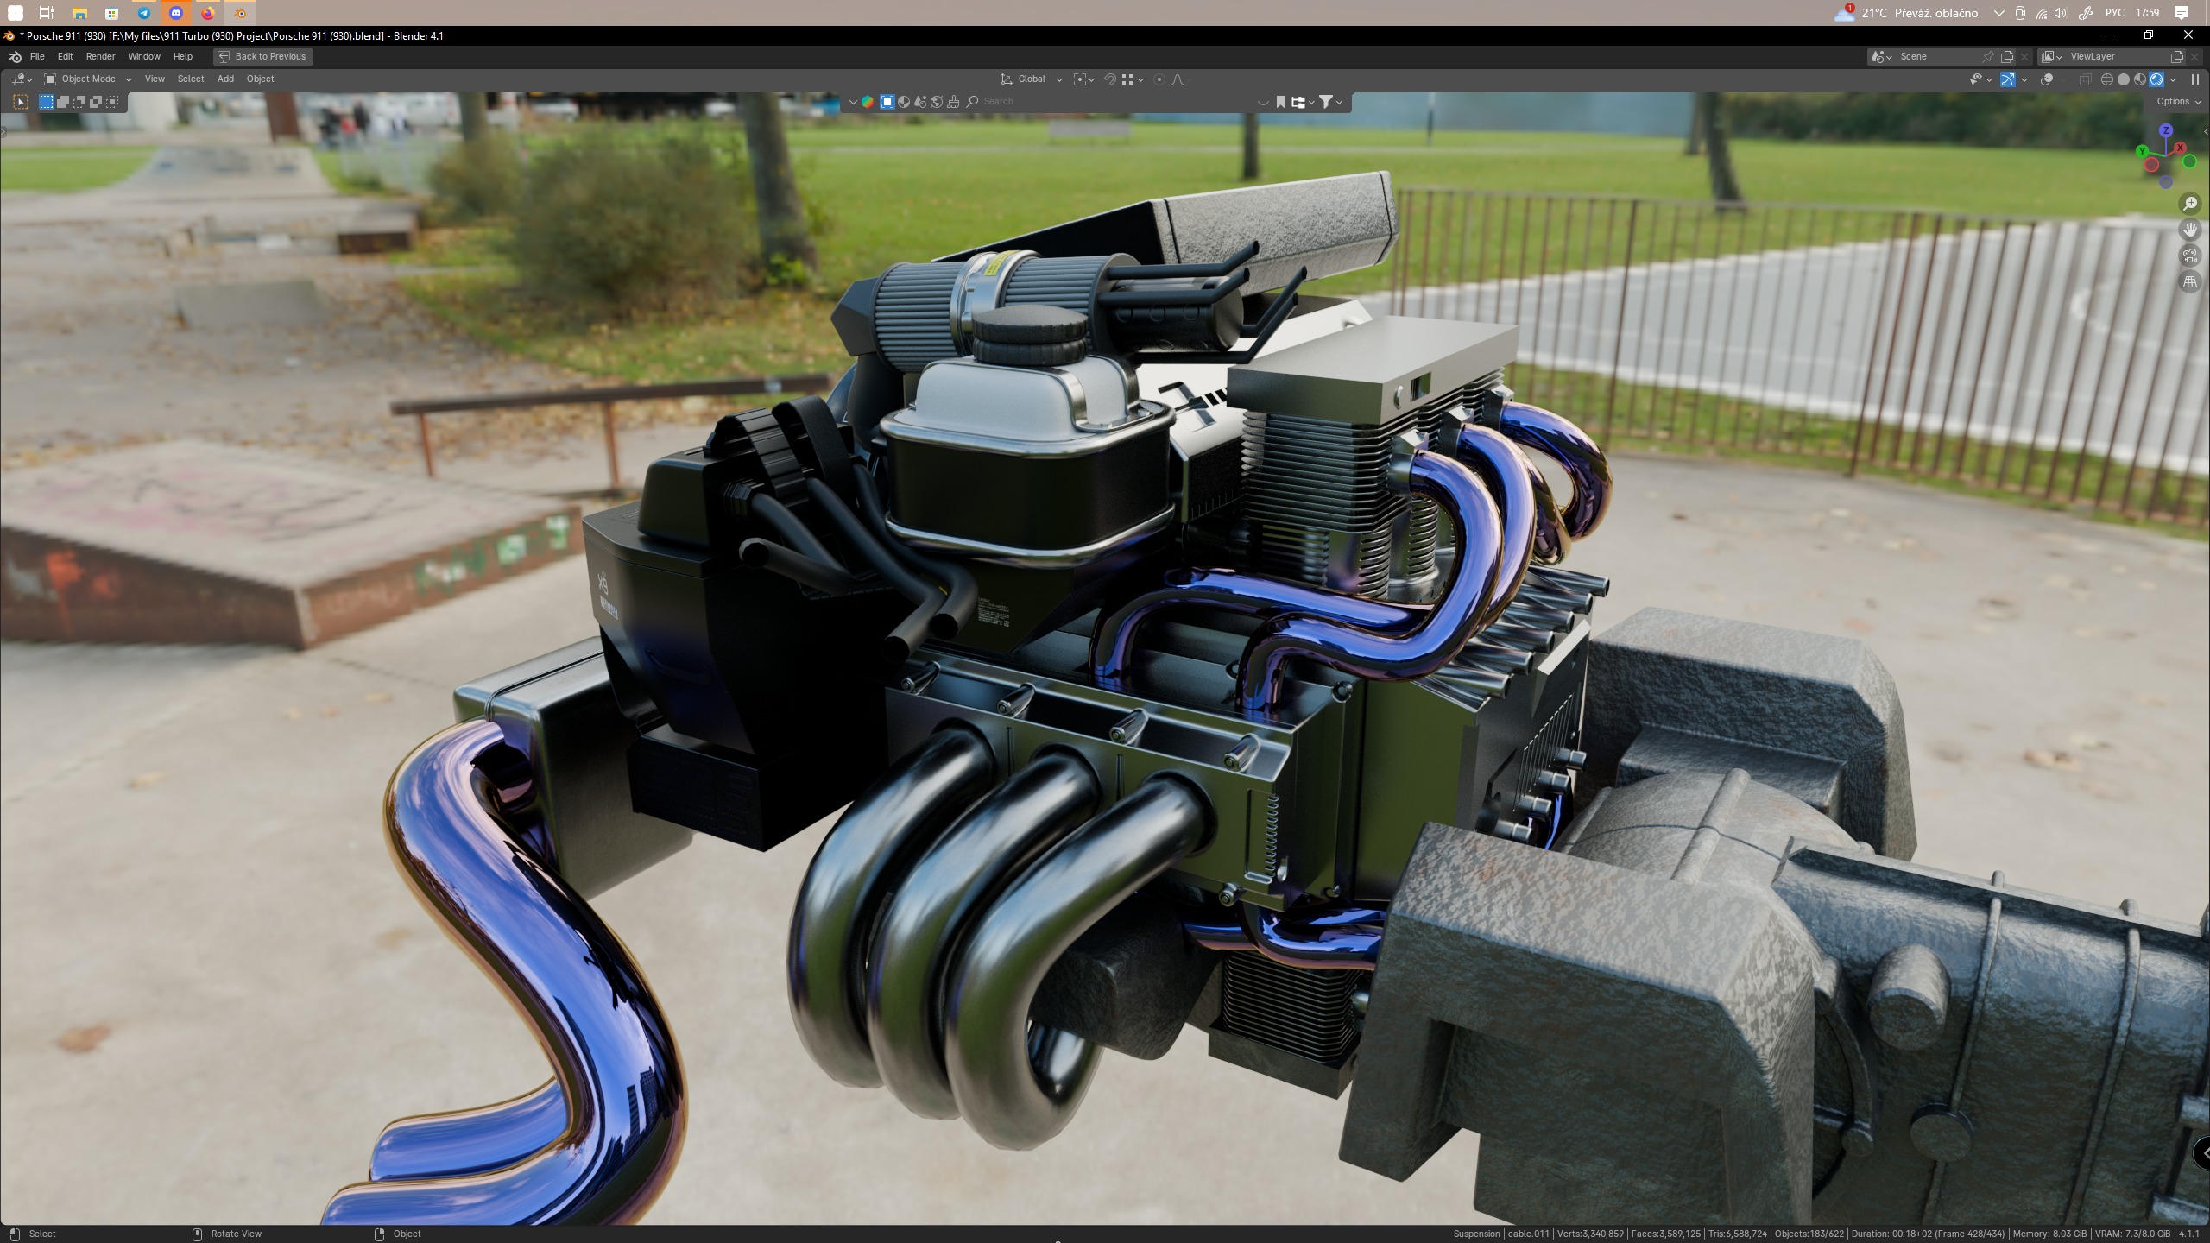Open the Render menu
2210x1243 pixels.
pyautogui.click(x=100, y=56)
